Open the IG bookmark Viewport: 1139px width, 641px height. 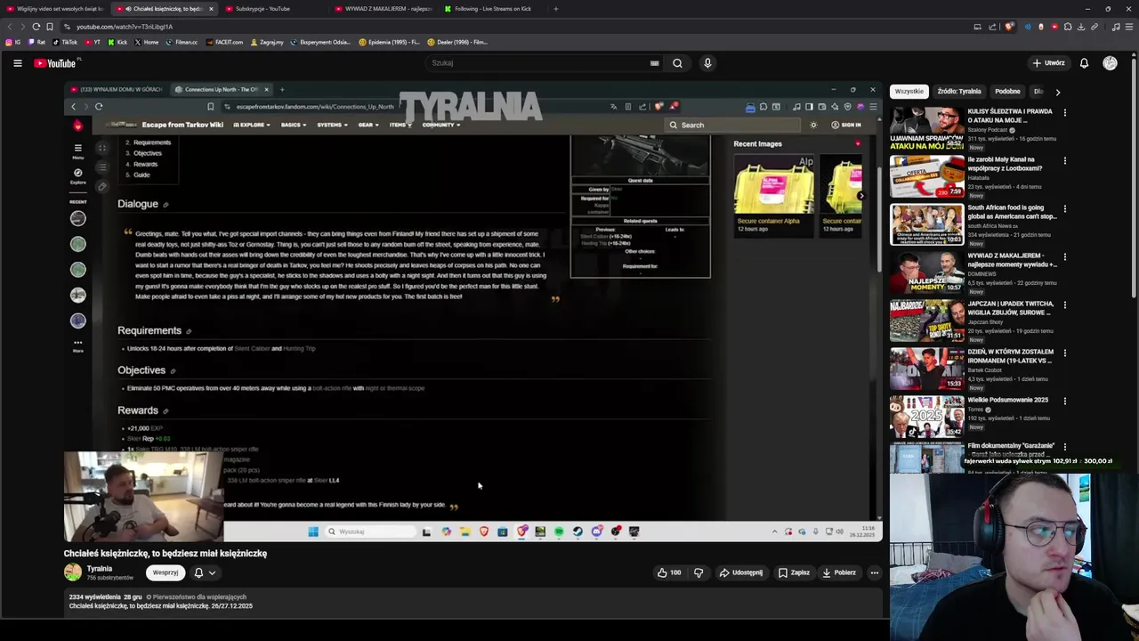point(12,42)
